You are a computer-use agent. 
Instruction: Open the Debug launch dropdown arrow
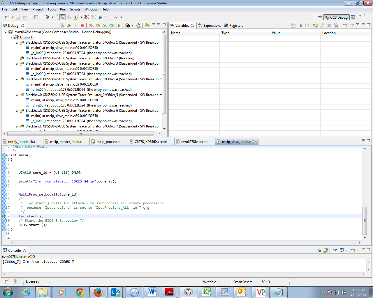(52, 17)
